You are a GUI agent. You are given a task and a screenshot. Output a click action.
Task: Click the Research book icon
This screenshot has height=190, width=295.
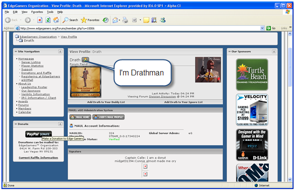[x=154, y=20]
